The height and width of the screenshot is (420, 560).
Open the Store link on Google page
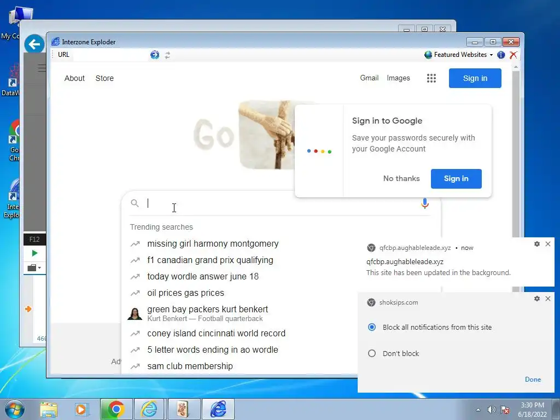click(104, 78)
